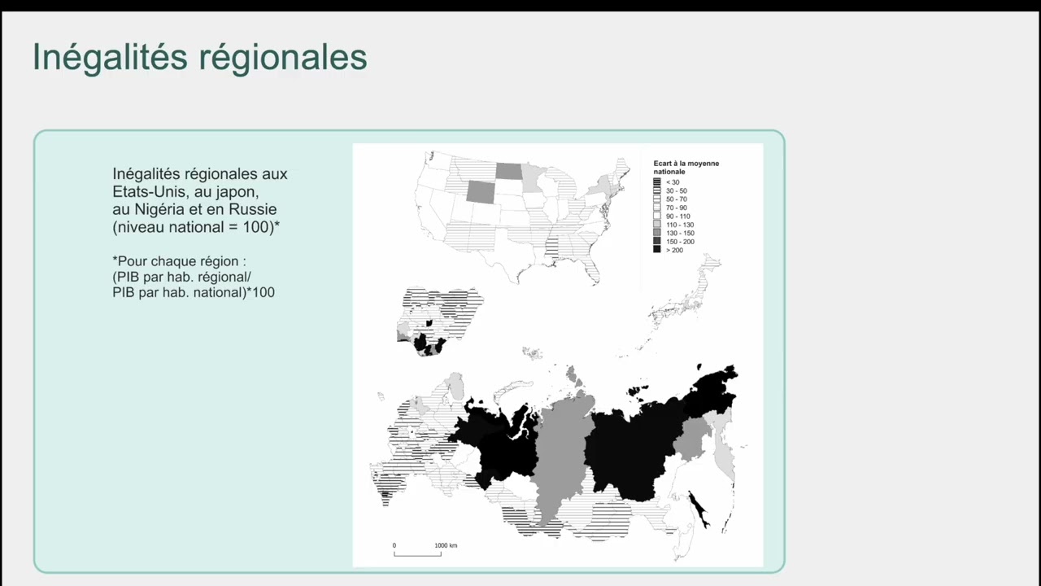Click the black legend swatch for '> 200'
Image resolution: width=1041 pixels, height=586 pixels.
coord(657,250)
